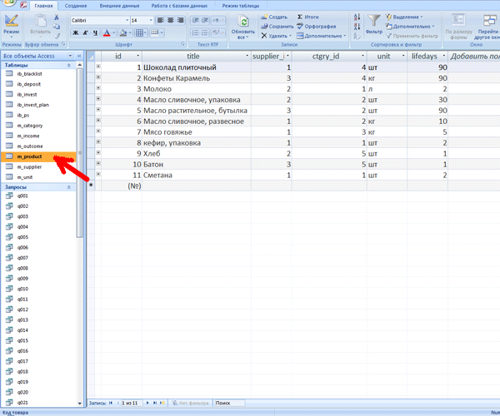This screenshot has width=500, height=416.
Task: Toggle underline formatting (Ч) button
Action: pos(95,33)
